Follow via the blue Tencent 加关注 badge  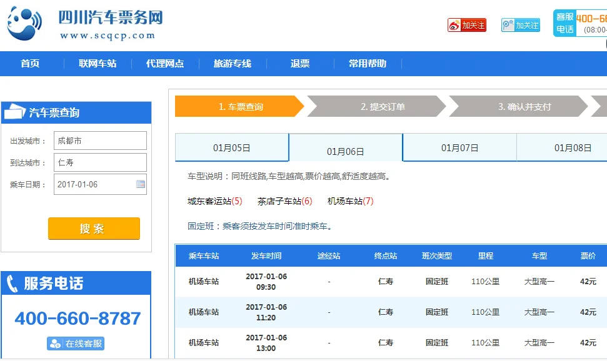coord(520,24)
